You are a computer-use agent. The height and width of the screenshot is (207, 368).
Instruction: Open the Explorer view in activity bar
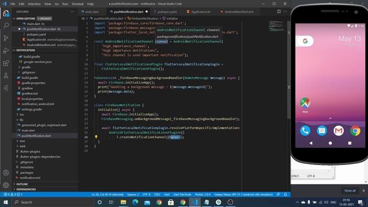click(6, 13)
